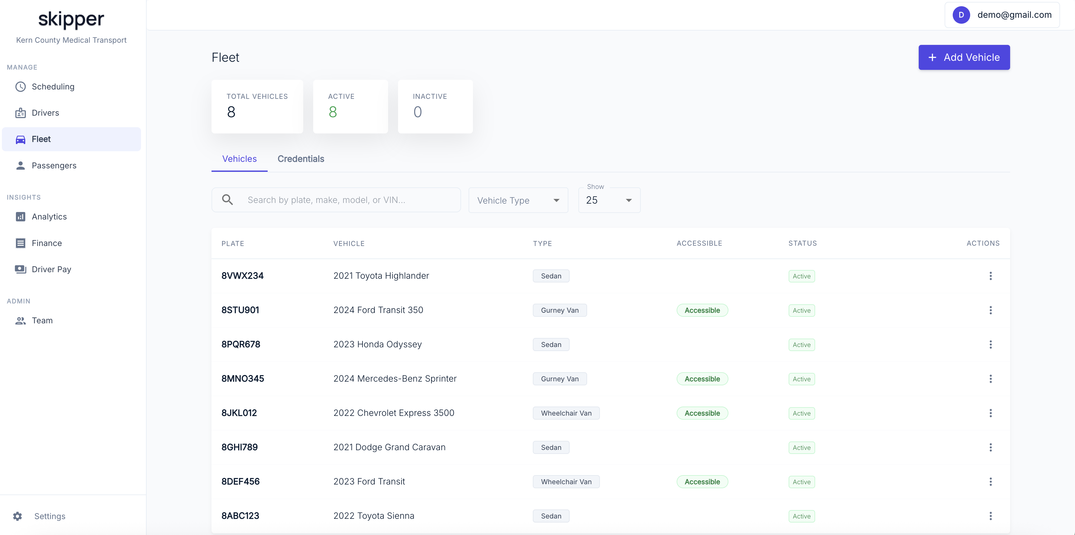The width and height of the screenshot is (1075, 535).
Task: Open actions menu for 8VWX234
Action: click(990, 276)
